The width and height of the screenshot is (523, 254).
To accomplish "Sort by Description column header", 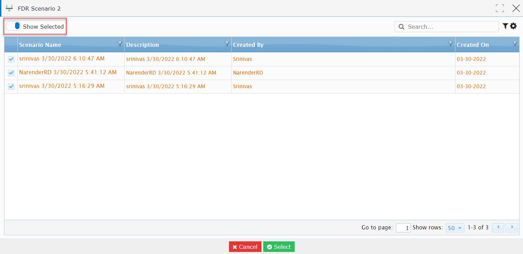I will (x=142, y=45).
